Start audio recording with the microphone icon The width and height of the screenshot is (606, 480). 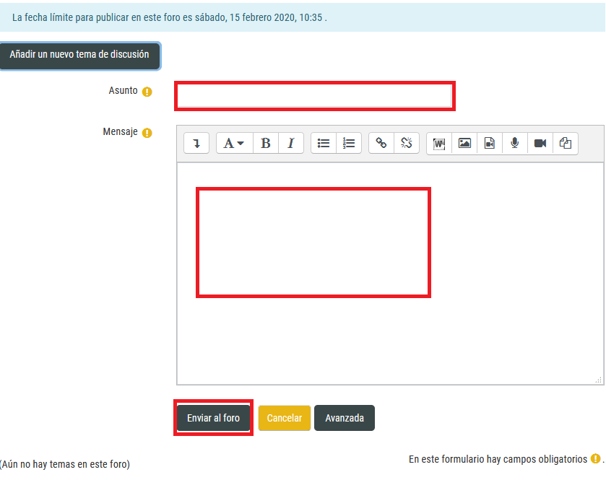point(515,143)
